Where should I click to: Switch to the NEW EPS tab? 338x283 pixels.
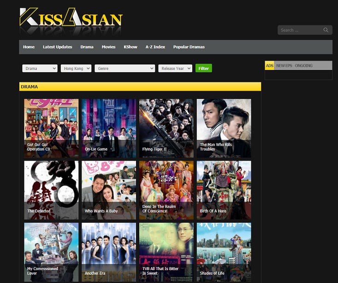[284, 66]
